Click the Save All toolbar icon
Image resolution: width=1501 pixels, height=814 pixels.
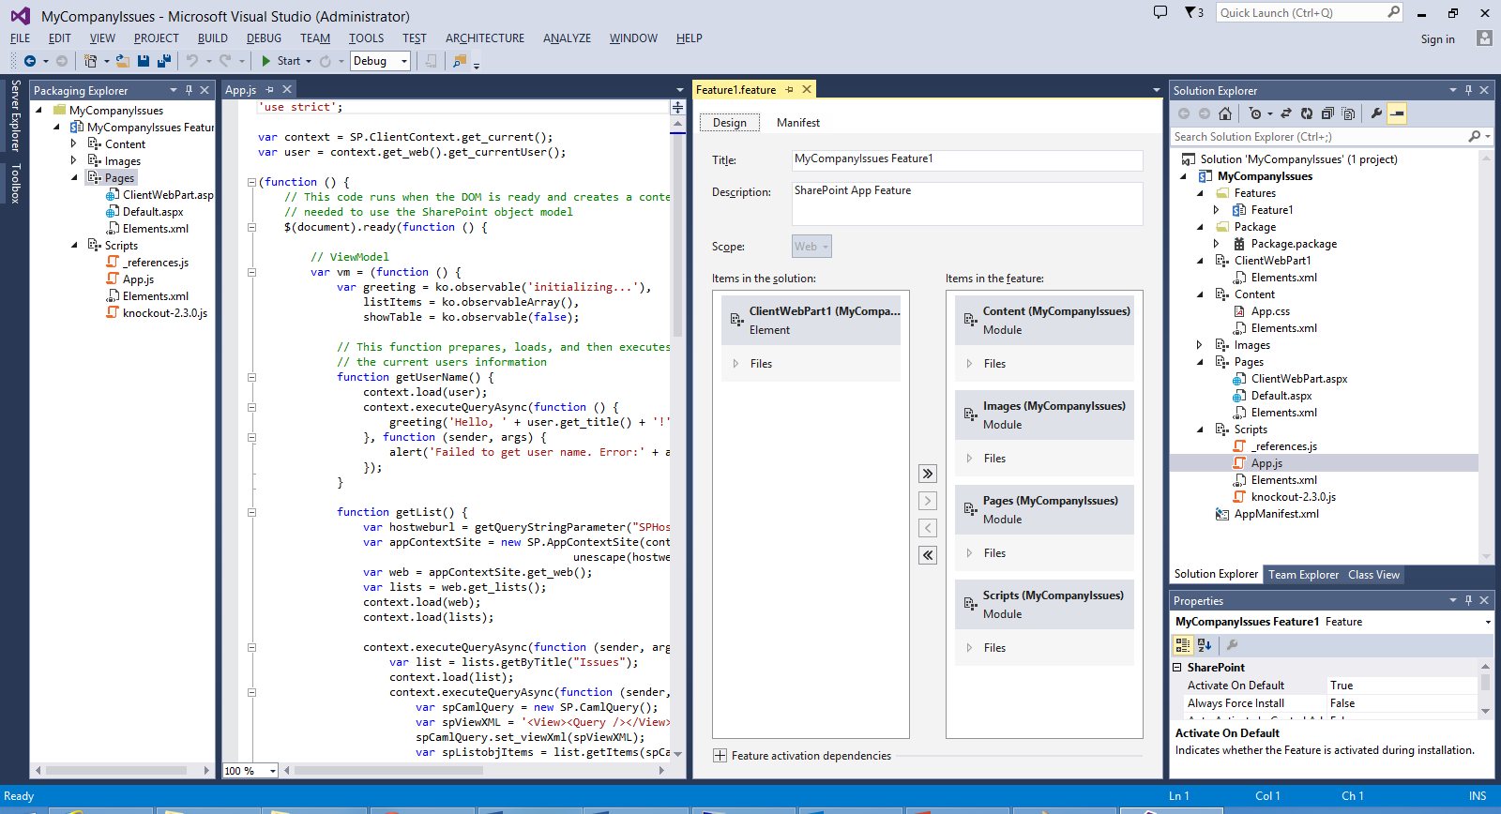pos(163,61)
